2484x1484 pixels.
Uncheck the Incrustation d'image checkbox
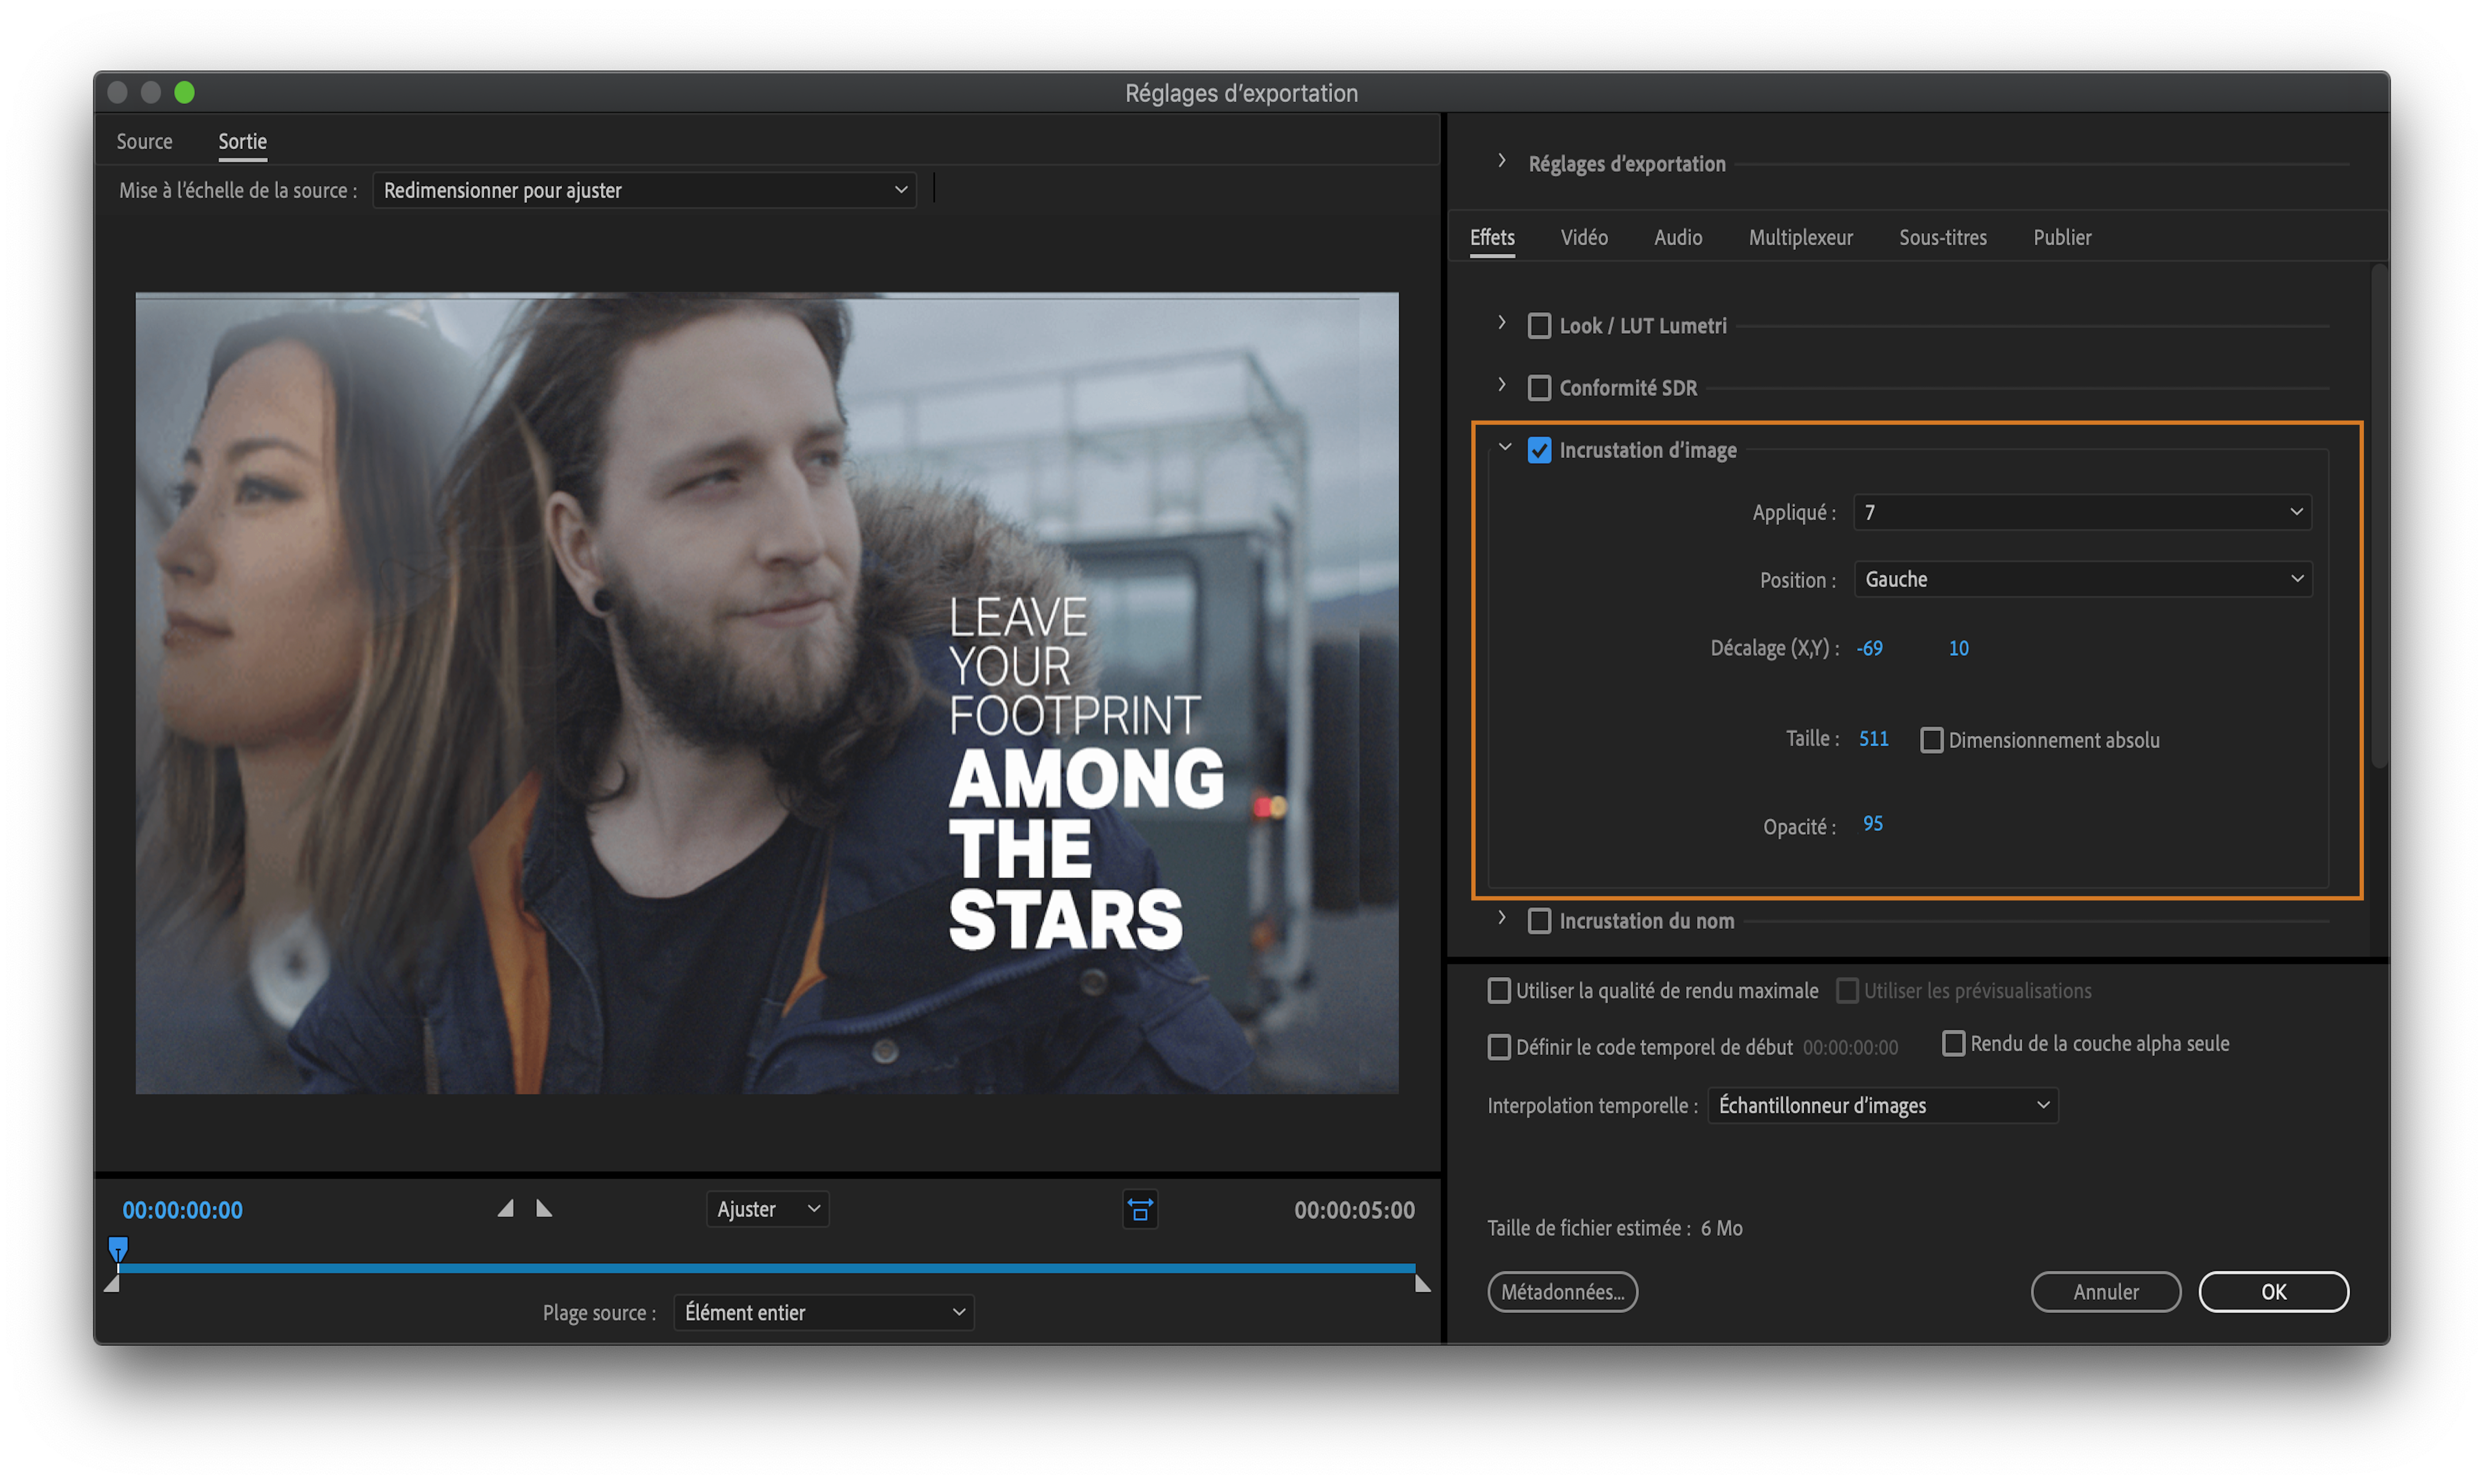[x=1539, y=451]
